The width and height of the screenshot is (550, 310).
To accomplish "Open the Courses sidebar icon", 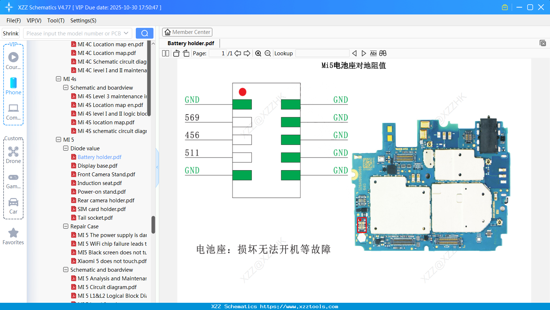I will point(13,61).
